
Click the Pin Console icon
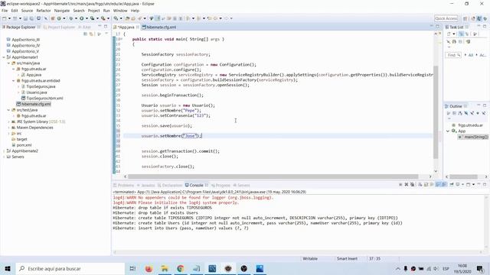pos(452,185)
